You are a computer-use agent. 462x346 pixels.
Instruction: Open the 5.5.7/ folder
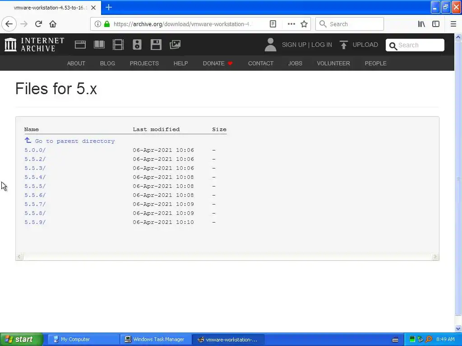coord(35,204)
